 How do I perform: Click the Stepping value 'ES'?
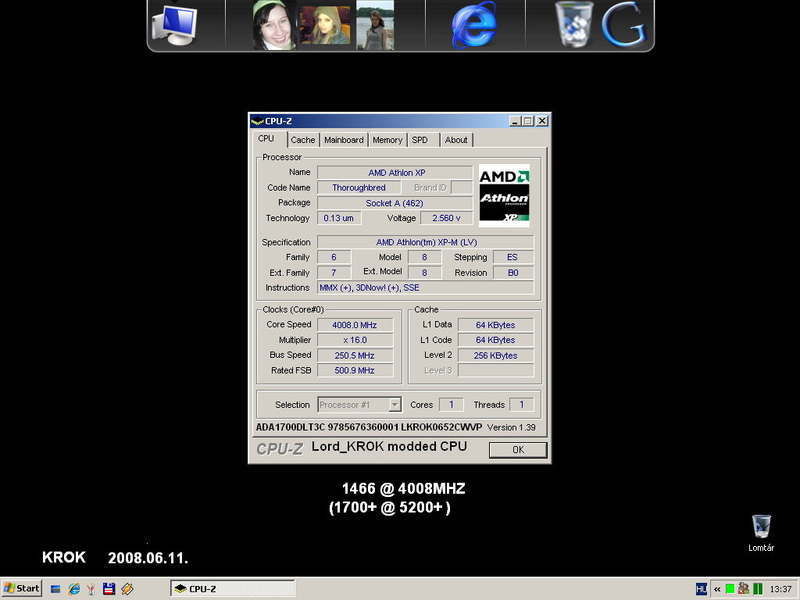coord(512,257)
